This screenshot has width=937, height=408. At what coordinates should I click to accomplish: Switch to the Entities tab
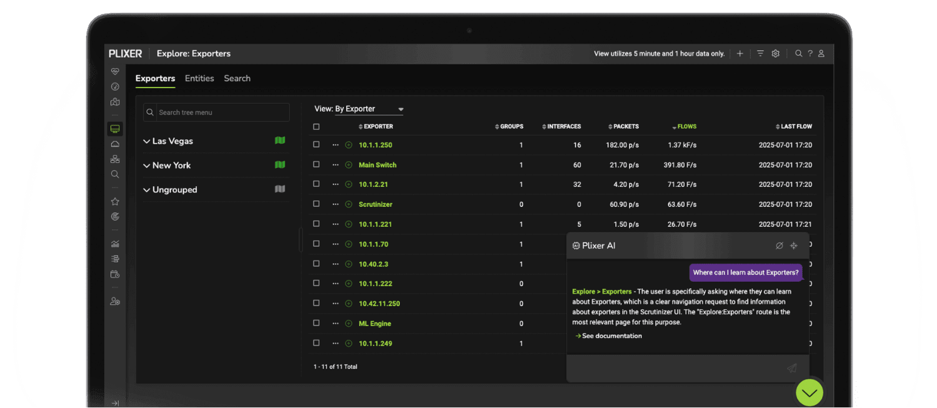pyautogui.click(x=199, y=78)
